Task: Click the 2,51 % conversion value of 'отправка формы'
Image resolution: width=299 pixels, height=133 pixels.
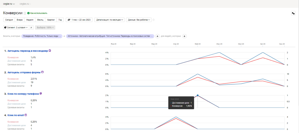Action: click(x=34, y=79)
